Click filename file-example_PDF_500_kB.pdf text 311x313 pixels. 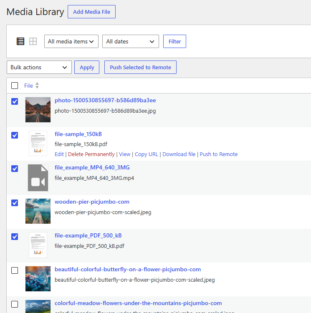[x=89, y=246]
